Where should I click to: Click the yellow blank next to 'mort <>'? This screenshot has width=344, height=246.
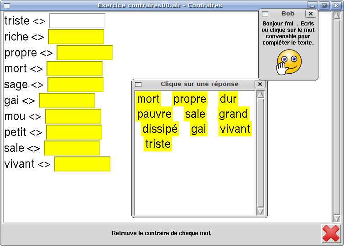click(74, 69)
